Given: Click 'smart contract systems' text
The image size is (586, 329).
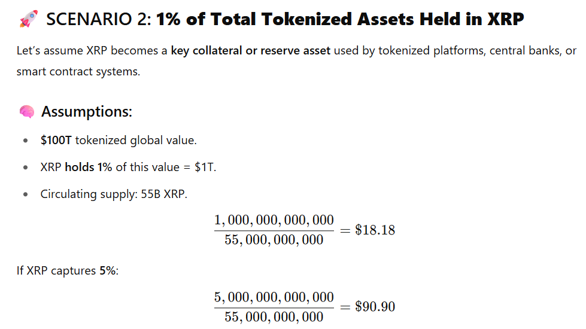Looking at the screenshot, I should click(x=78, y=71).
